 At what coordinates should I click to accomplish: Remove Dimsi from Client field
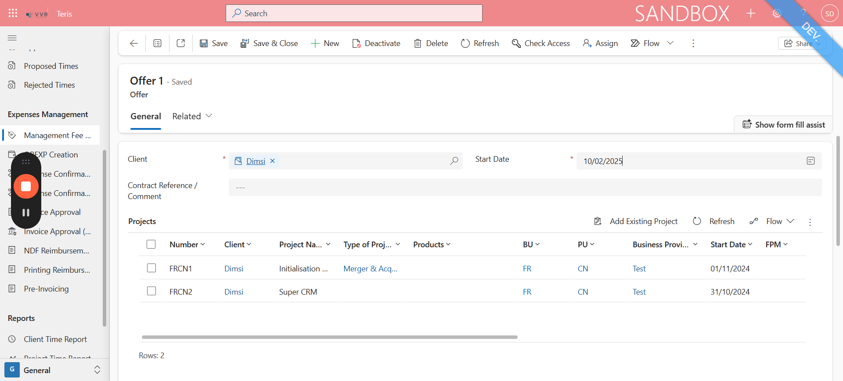point(273,161)
